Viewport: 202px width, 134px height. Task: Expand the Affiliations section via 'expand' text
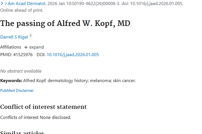(x=36, y=47)
